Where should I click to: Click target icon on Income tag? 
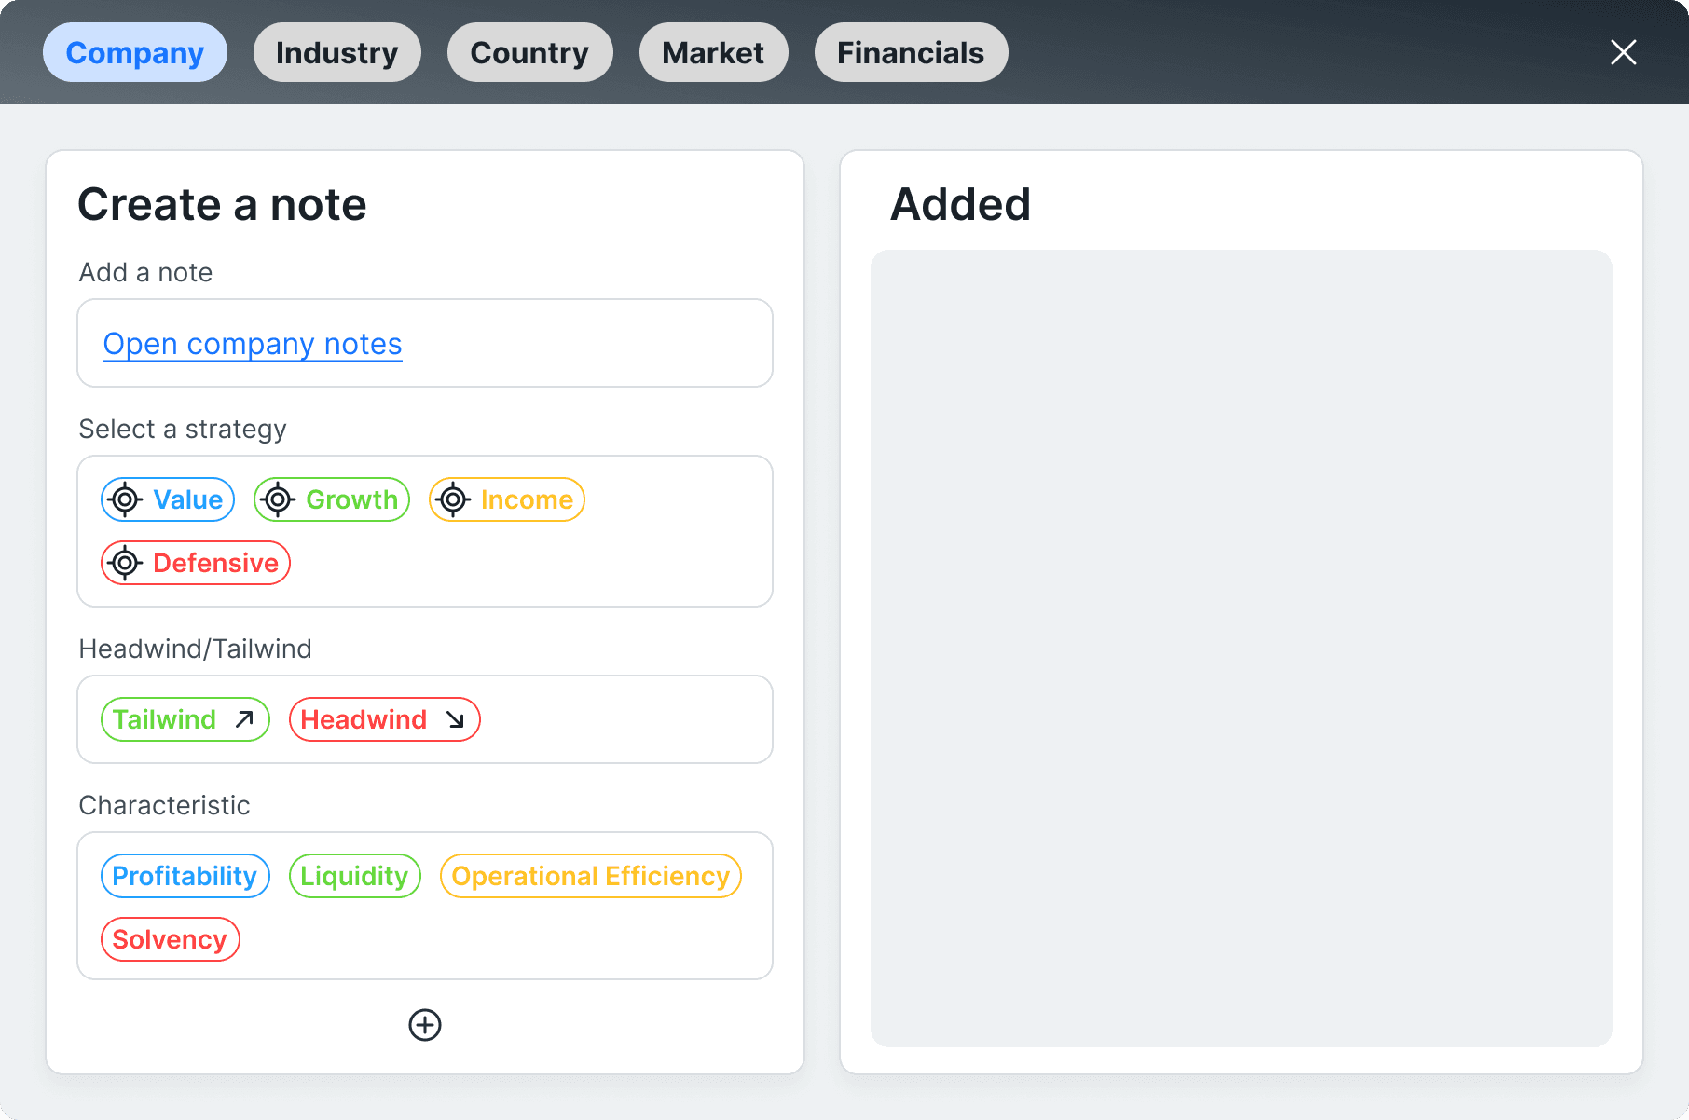click(453, 499)
